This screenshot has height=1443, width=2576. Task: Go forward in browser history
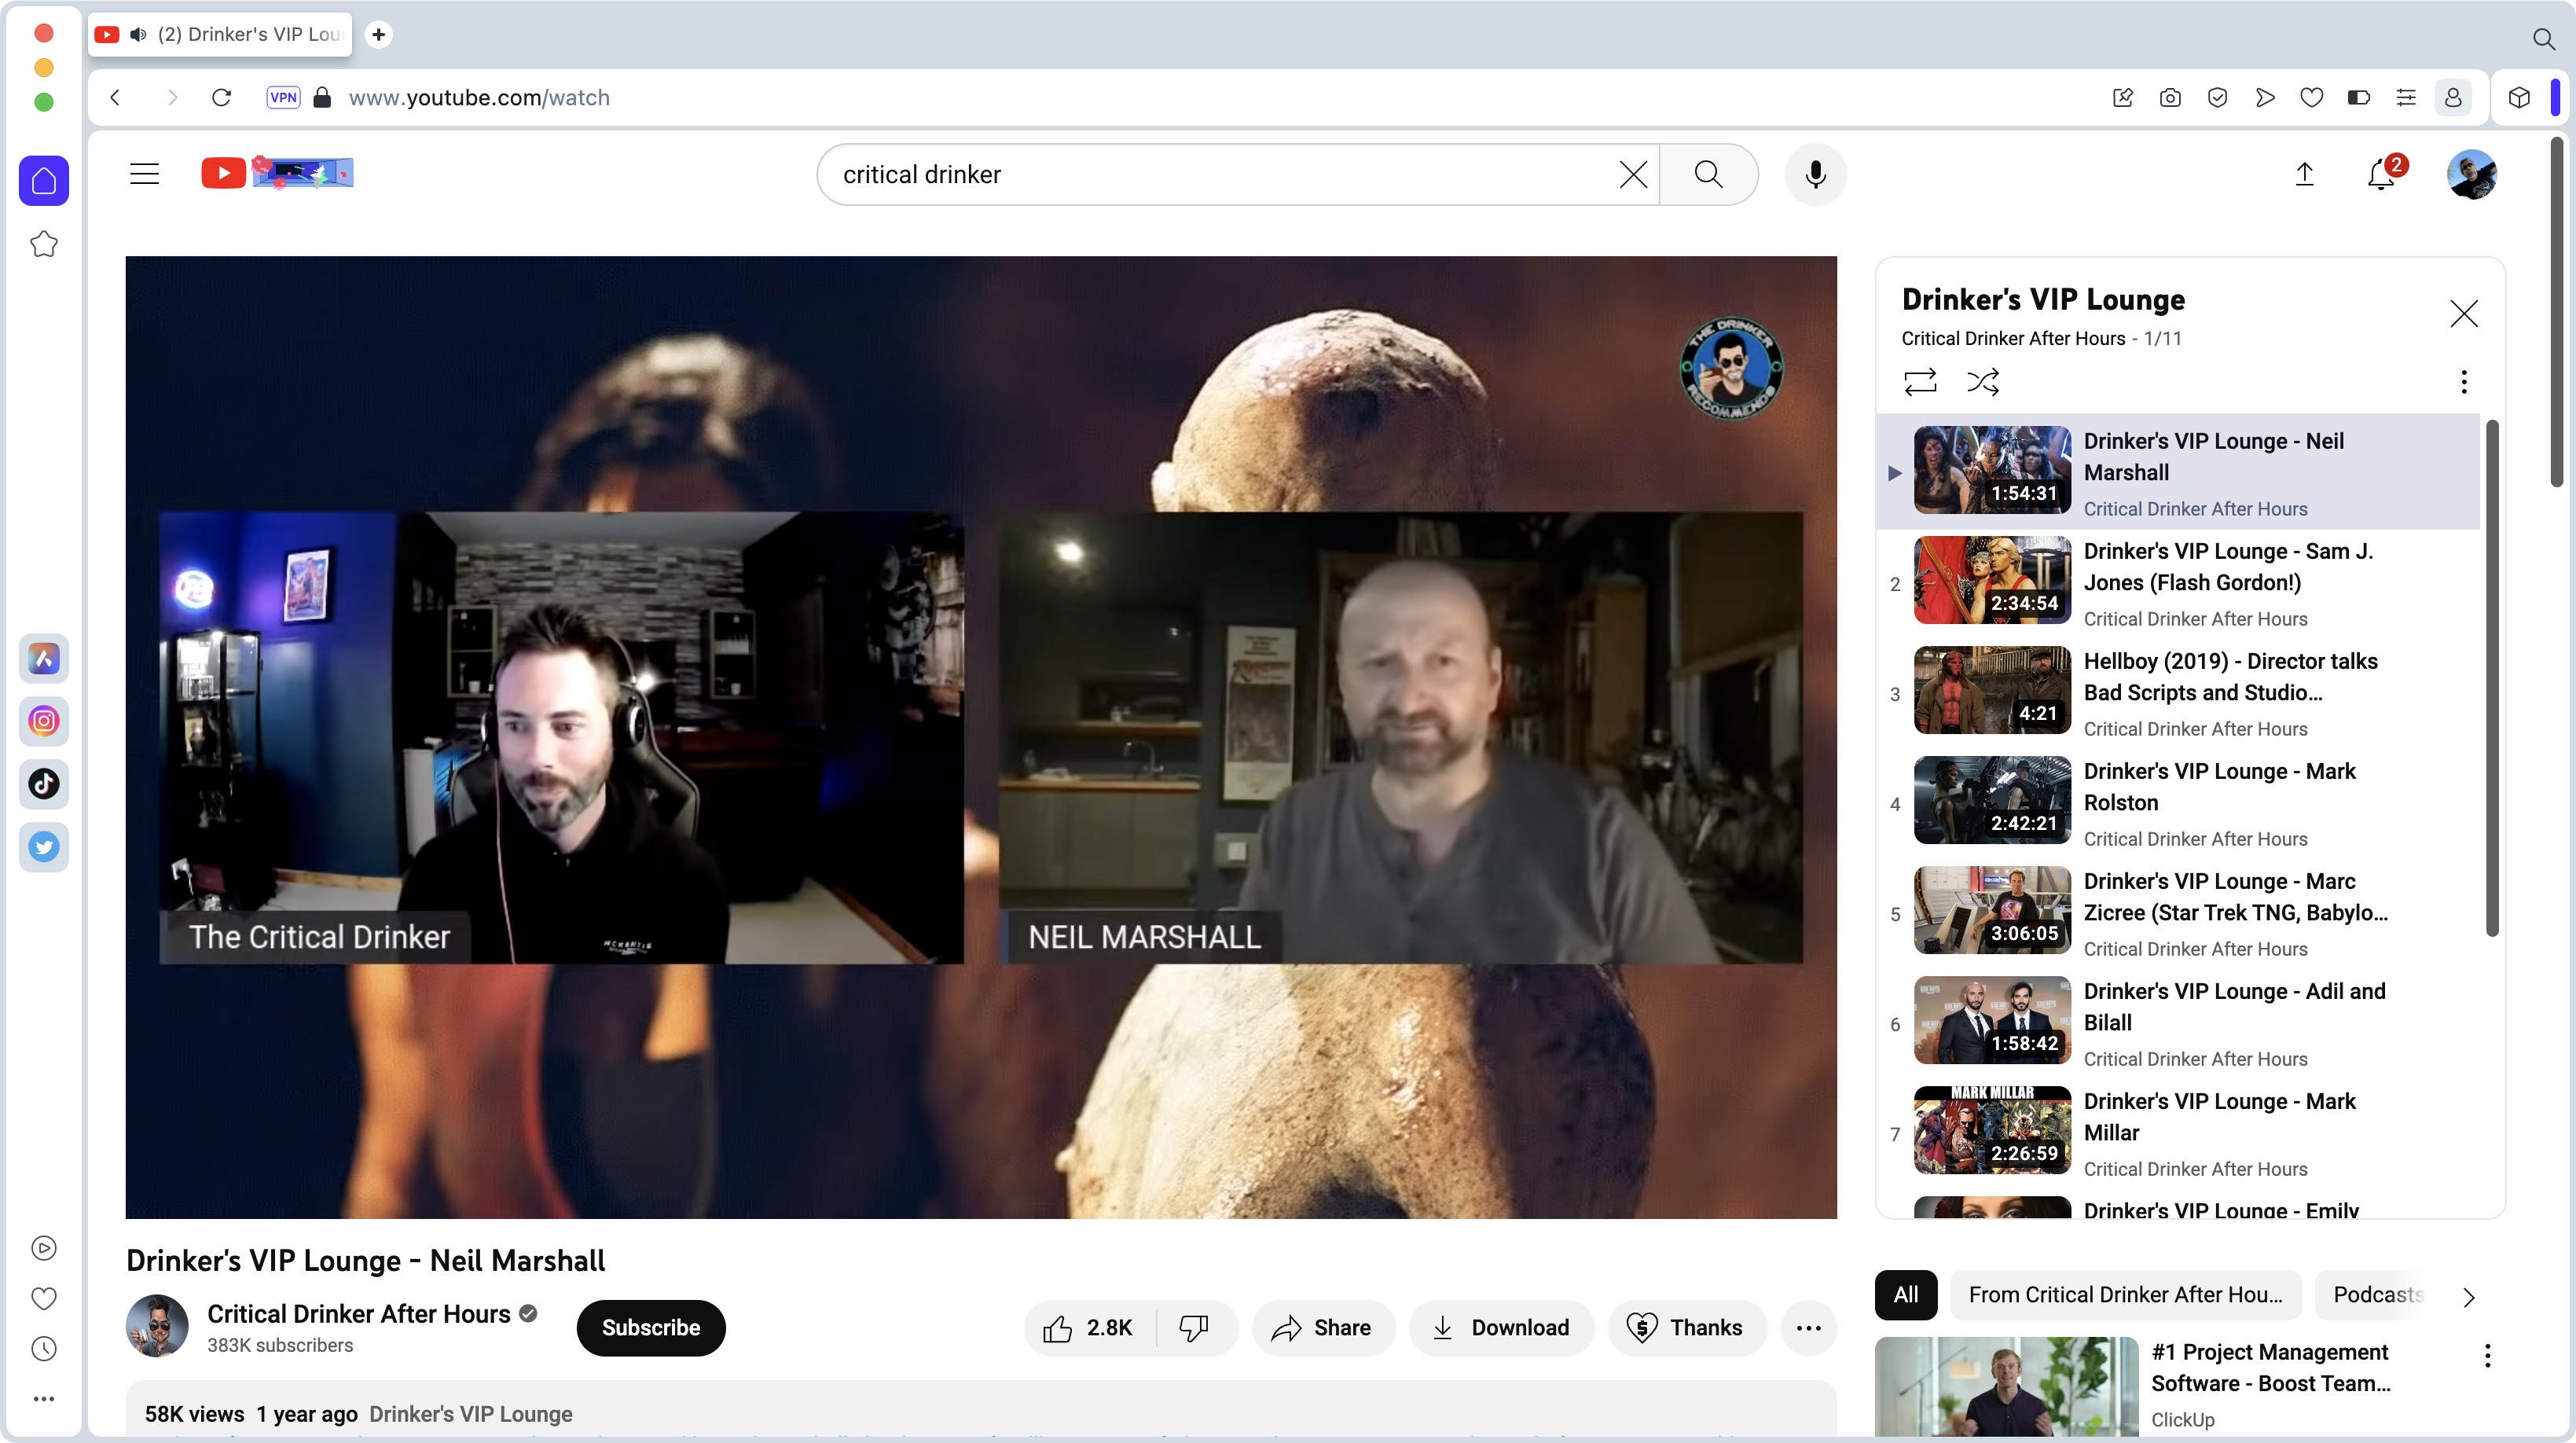click(x=172, y=97)
